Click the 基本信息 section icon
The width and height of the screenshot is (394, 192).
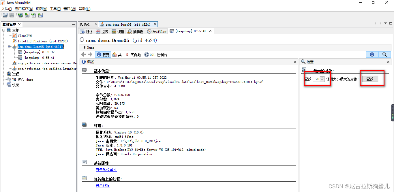(84, 70)
